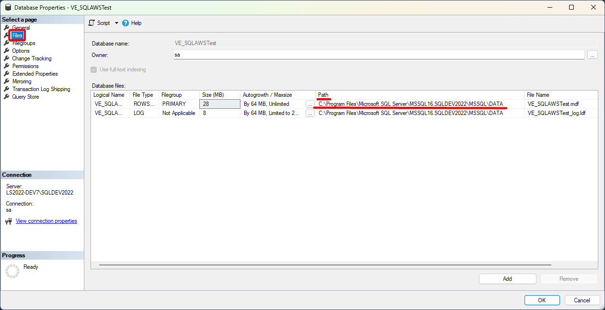
Task: Open autogrowth settings for LOG file
Action: (310, 114)
